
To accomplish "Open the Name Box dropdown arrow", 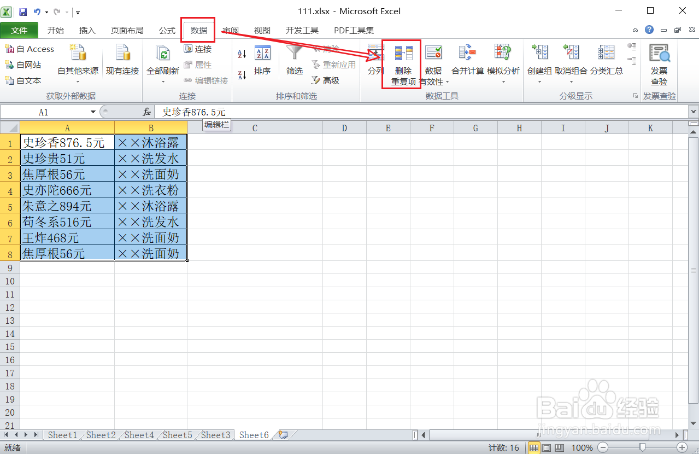I will tap(93, 112).
